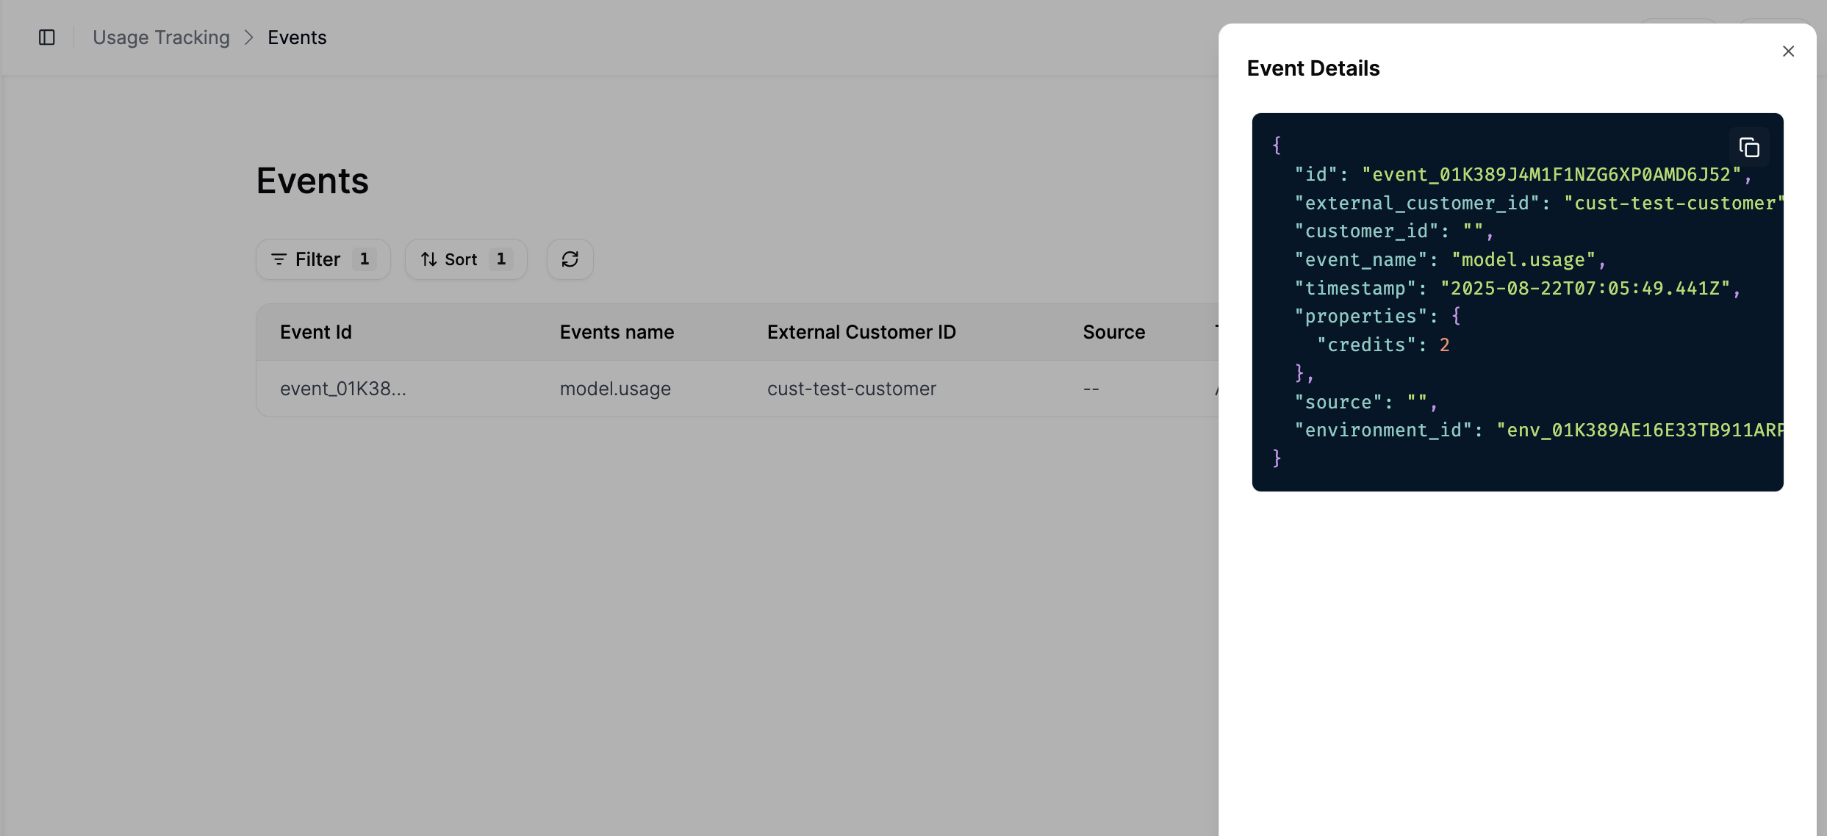Open the Sort button

(x=466, y=259)
